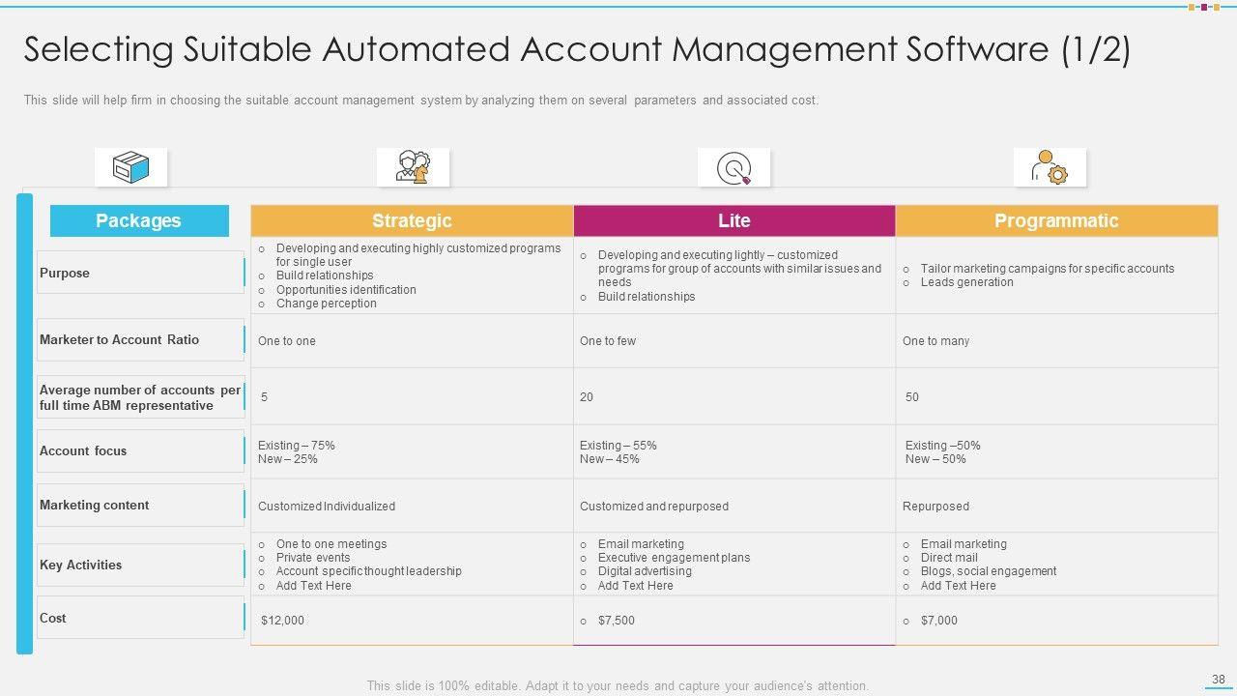Click the target icon above Lite
This screenshot has width=1237, height=696.
(x=734, y=167)
